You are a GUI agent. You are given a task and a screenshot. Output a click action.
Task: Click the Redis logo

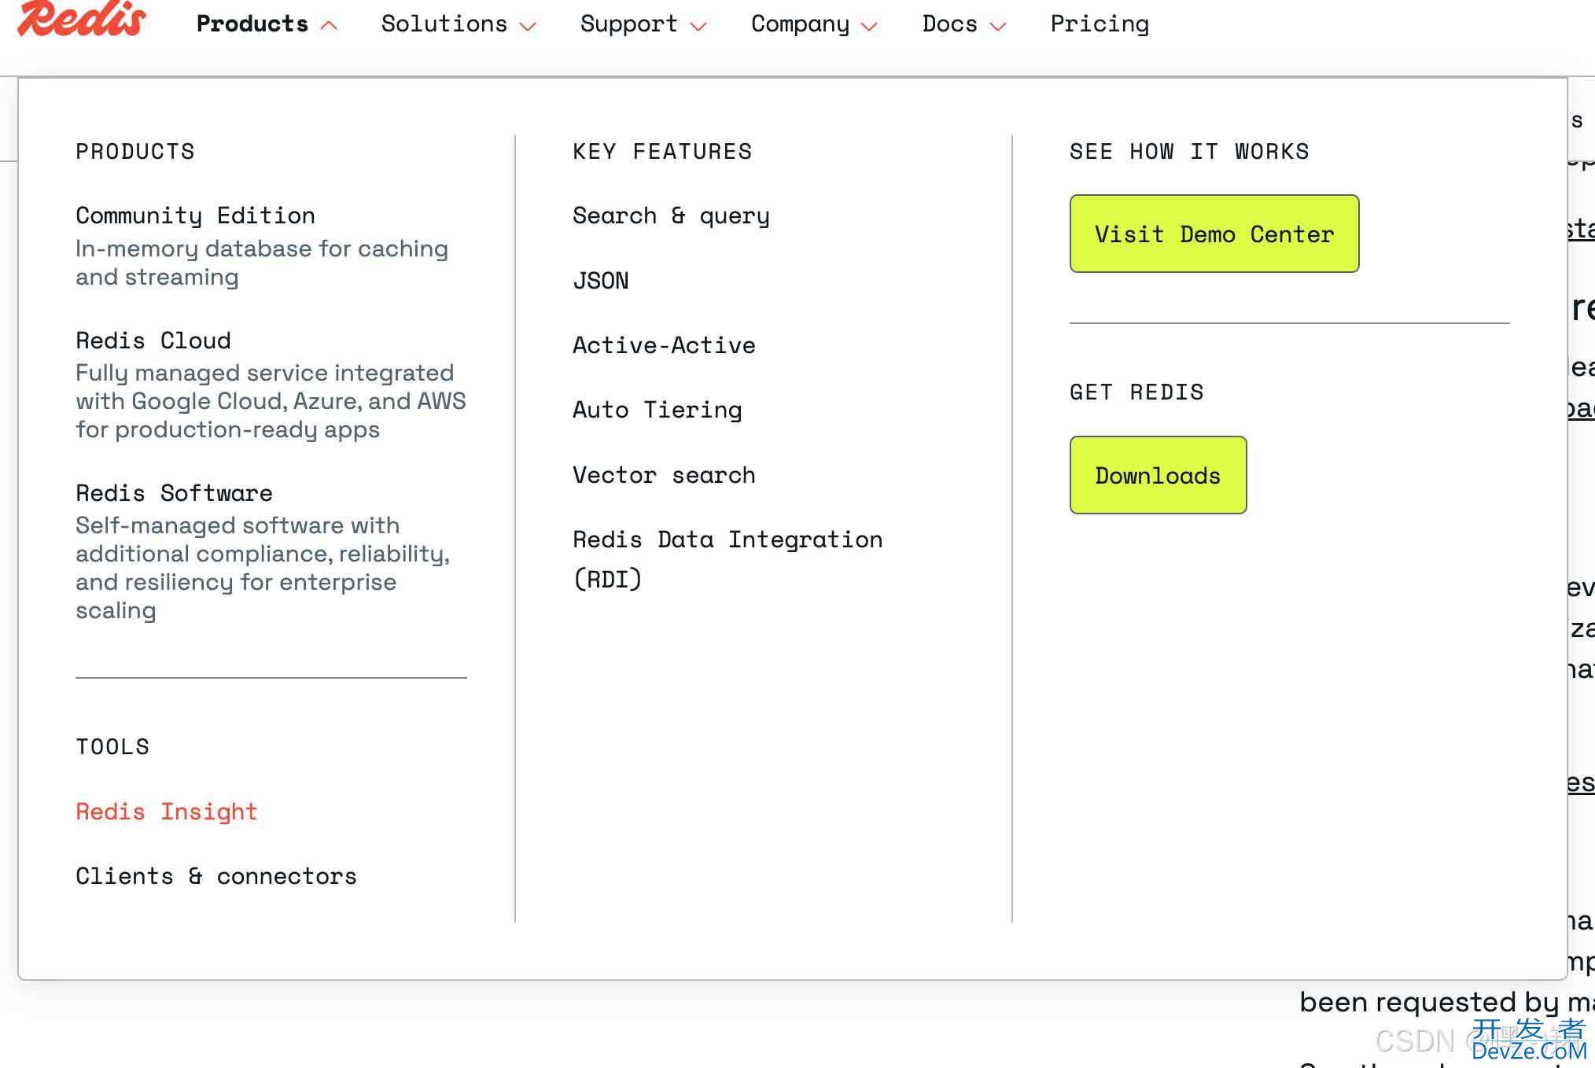[82, 19]
